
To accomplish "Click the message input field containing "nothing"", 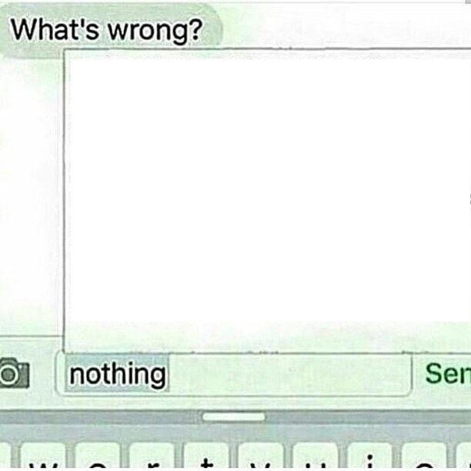I will (233, 372).
